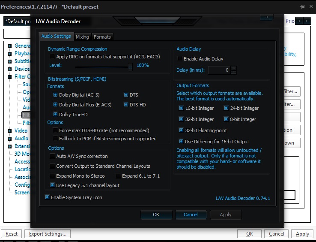Uncheck DTS-HD bitstreaming format
This screenshot has width=316, height=242.
(x=126, y=105)
